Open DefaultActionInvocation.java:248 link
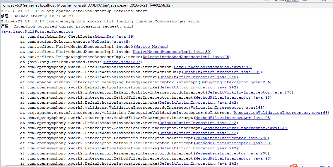333x167 pixels. point(198,77)
